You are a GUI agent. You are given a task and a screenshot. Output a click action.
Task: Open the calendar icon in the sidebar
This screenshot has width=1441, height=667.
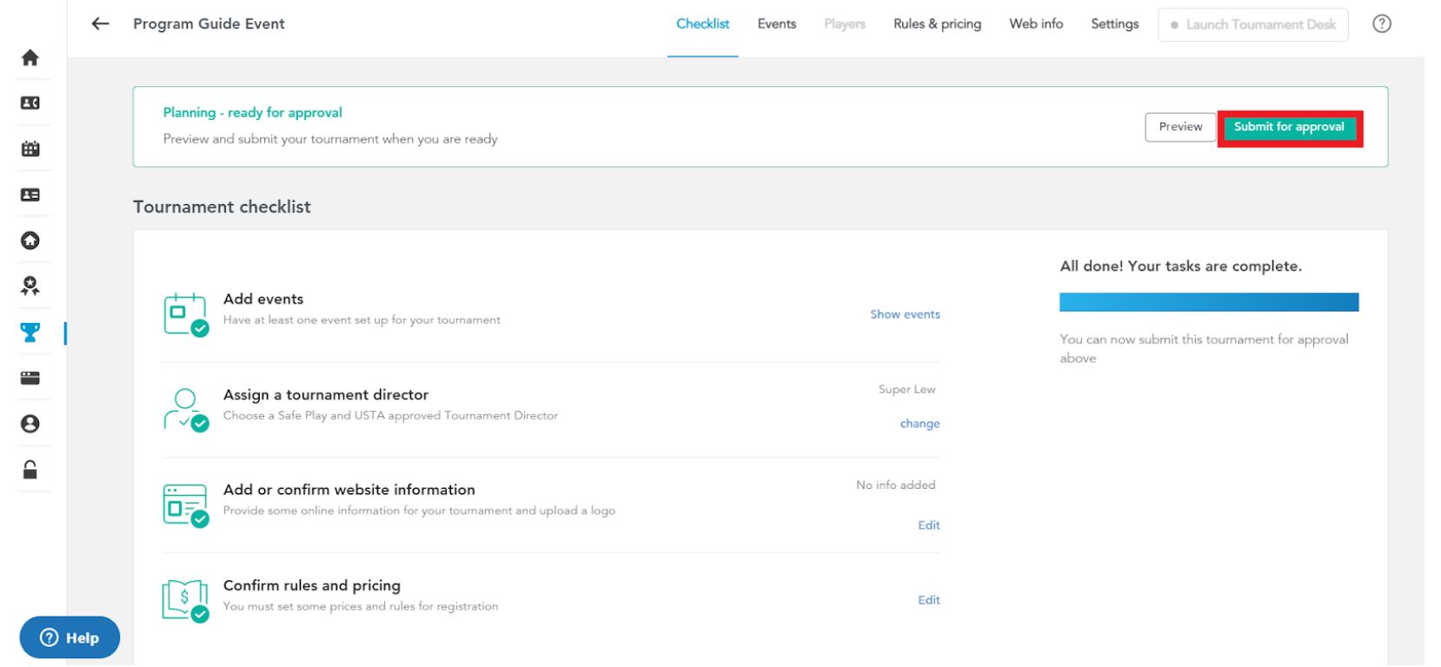coord(30,149)
